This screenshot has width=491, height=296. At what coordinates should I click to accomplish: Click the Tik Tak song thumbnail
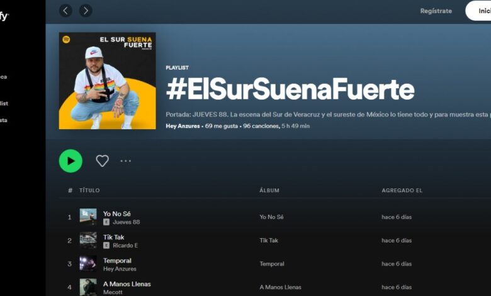(x=88, y=240)
